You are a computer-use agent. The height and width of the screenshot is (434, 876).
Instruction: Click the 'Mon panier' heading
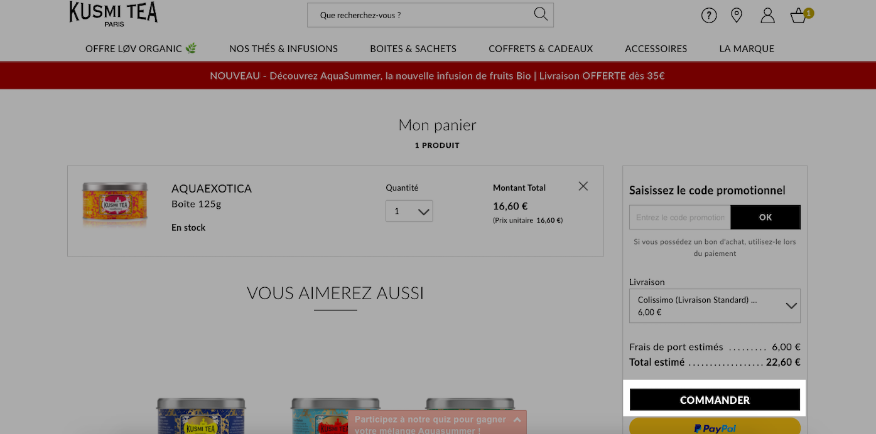pos(438,125)
